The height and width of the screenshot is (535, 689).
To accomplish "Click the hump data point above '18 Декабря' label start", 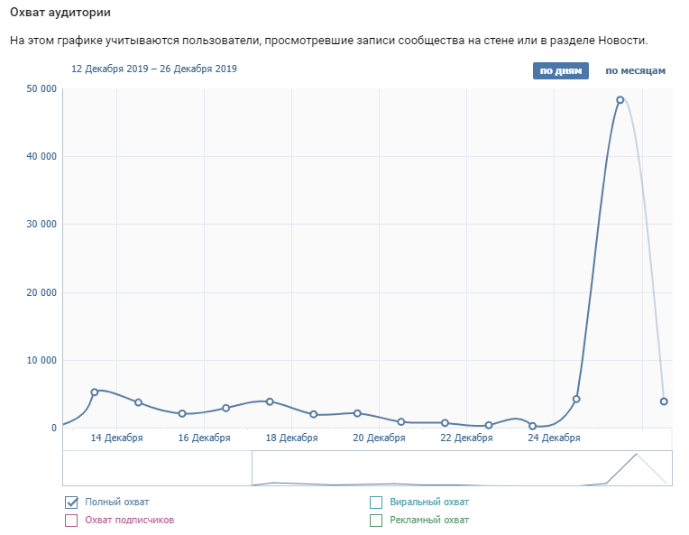I will click(x=270, y=401).
